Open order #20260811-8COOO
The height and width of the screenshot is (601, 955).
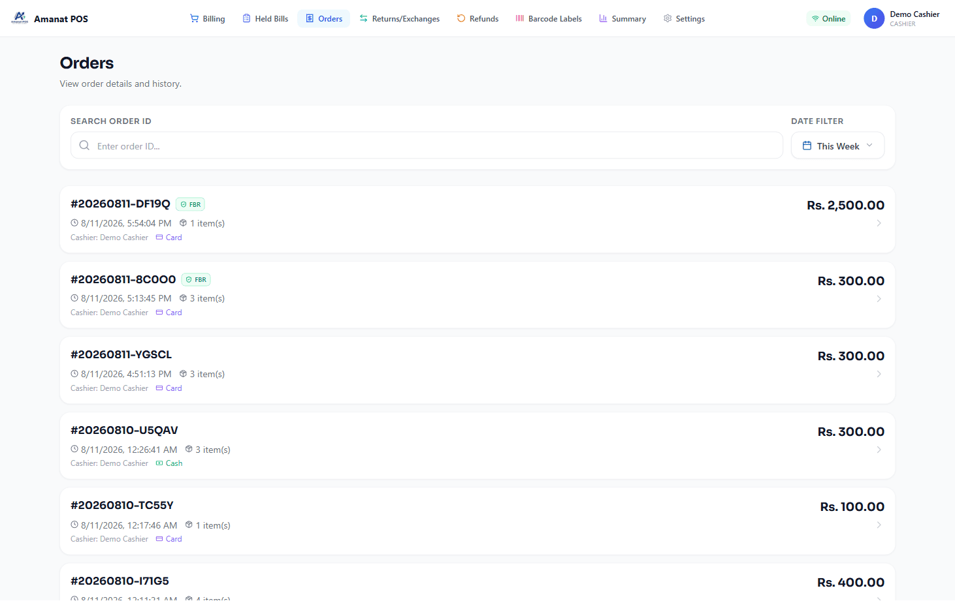477,294
